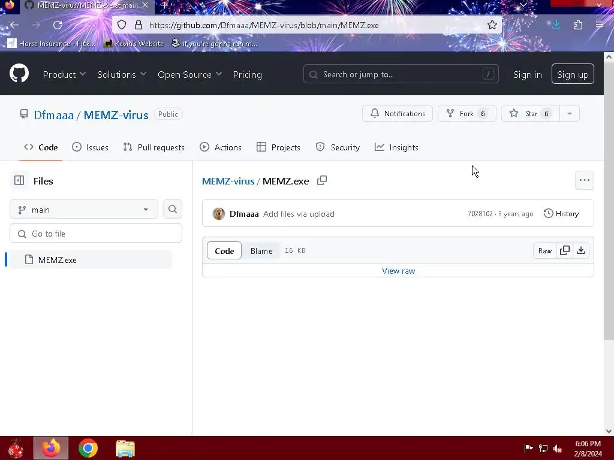The image size is (614, 460).
Task: Open a new tab with the plus button
Action: [165, 5]
